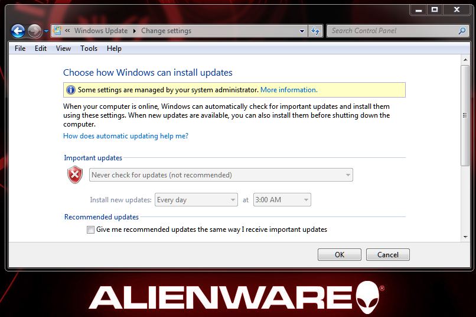Viewport: 476px width, 317px height.
Task: Confirm with the OK button
Action: (x=340, y=255)
